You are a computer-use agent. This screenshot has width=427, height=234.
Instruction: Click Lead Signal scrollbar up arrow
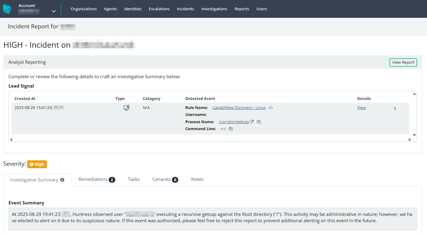click(x=414, y=94)
